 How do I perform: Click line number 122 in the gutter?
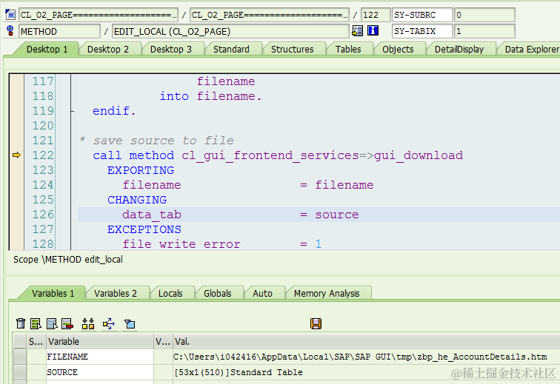click(x=43, y=155)
